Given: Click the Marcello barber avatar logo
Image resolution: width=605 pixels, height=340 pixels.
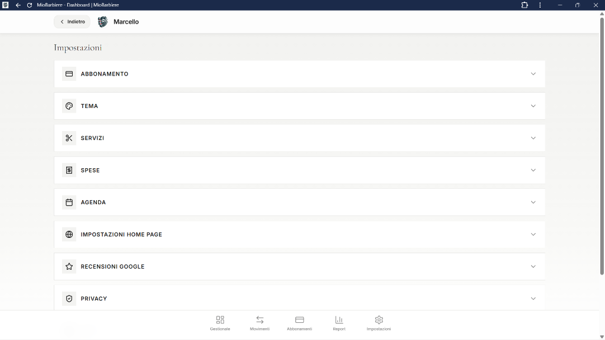Looking at the screenshot, I should [x=103, y=22].
